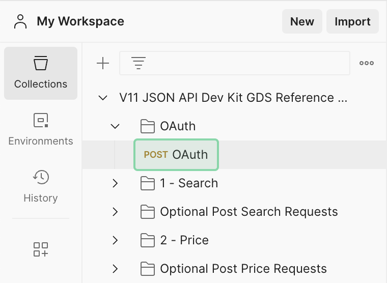
Task: Open the Environments sidebar tab
Action: tap(41, 130)
